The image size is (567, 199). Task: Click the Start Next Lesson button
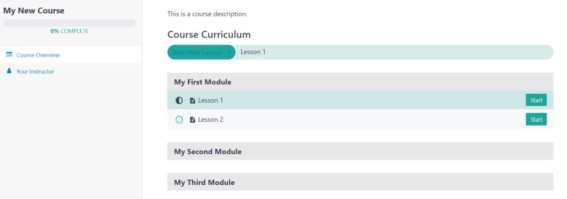(202, 52)
